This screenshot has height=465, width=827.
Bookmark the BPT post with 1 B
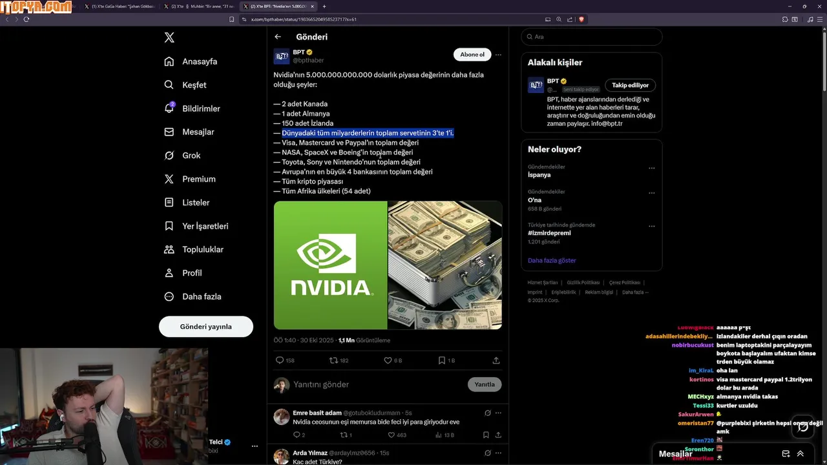point(446,360)
